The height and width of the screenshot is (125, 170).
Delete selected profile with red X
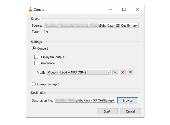click(123, 72)
